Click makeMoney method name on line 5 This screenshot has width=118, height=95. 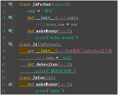coord(47,31)
